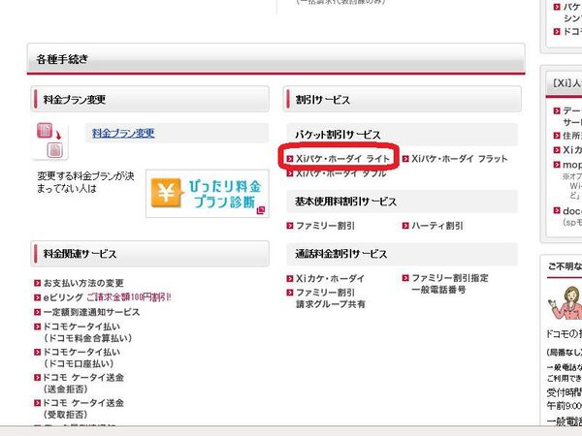The height and width of the screenshot is (436, 582).
Task: Click arrow icon beside 一定額到達通知サービス
Action: (x=37, y=312)
